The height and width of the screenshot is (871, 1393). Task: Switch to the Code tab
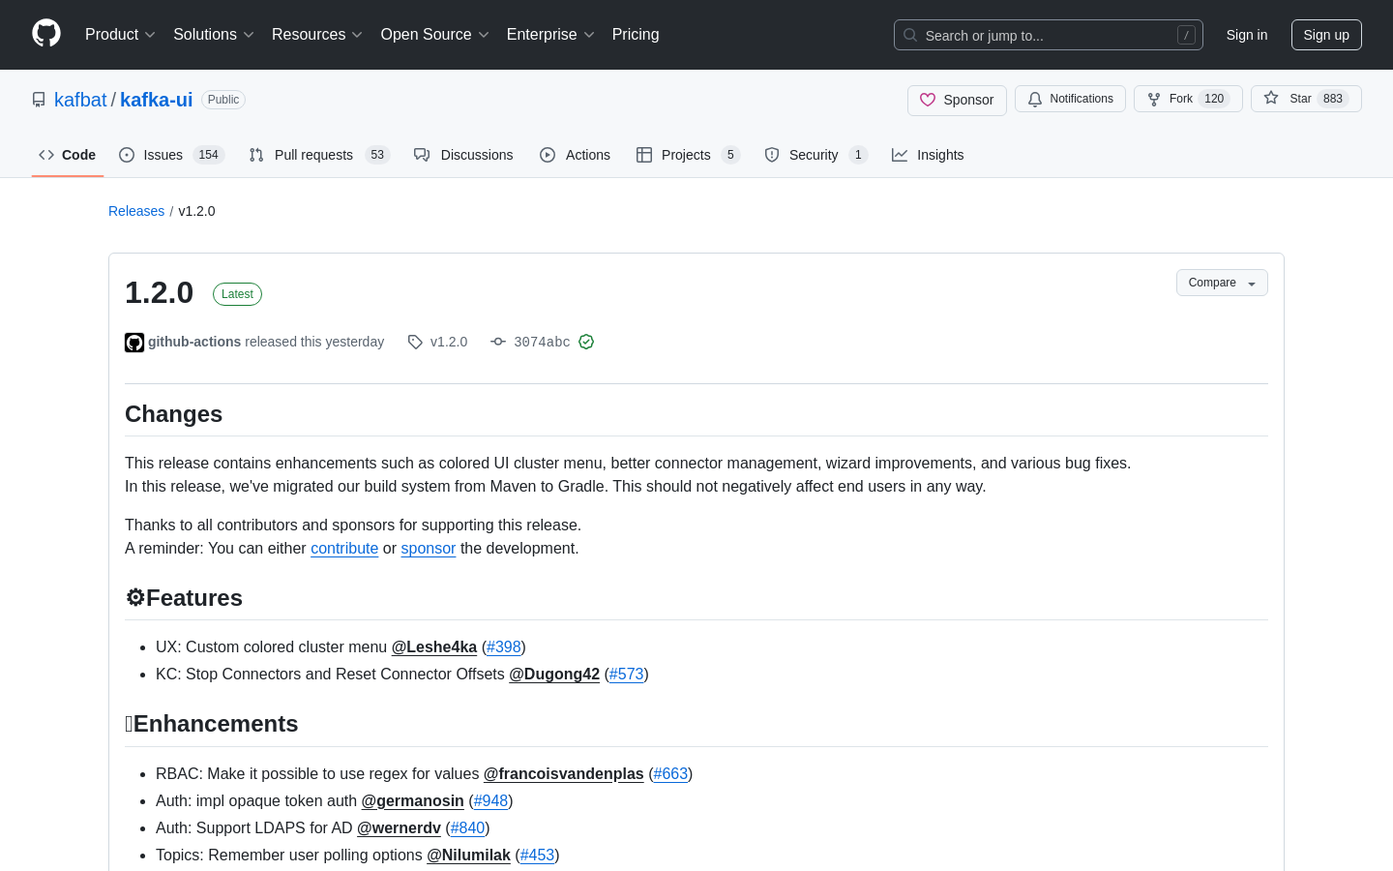(68, 155)
